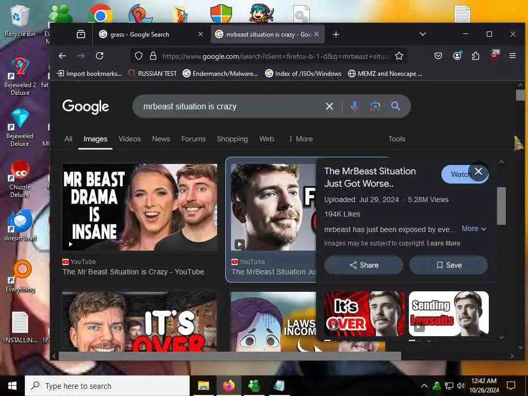
Task: Open the MR BEAST DRAMA IS INSANE thumbnail
Action: [140, 207]
